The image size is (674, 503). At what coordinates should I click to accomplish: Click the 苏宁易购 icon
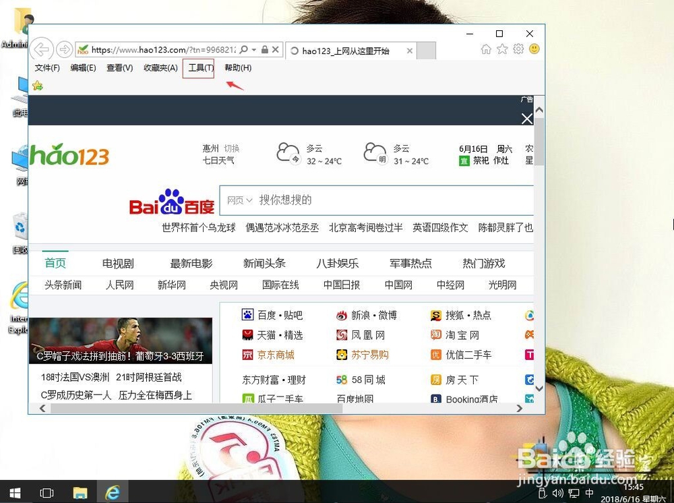[x=342, y=355]
